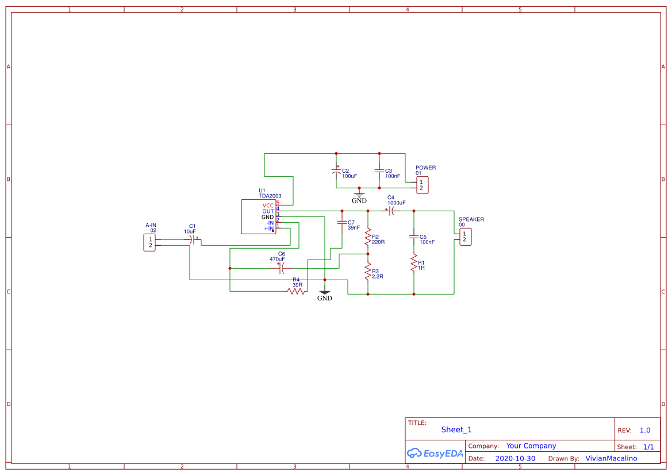Click the GND symbol below R4
Image resolution: width=672 pixels, height=476 pixels.
tap(325, 293)
